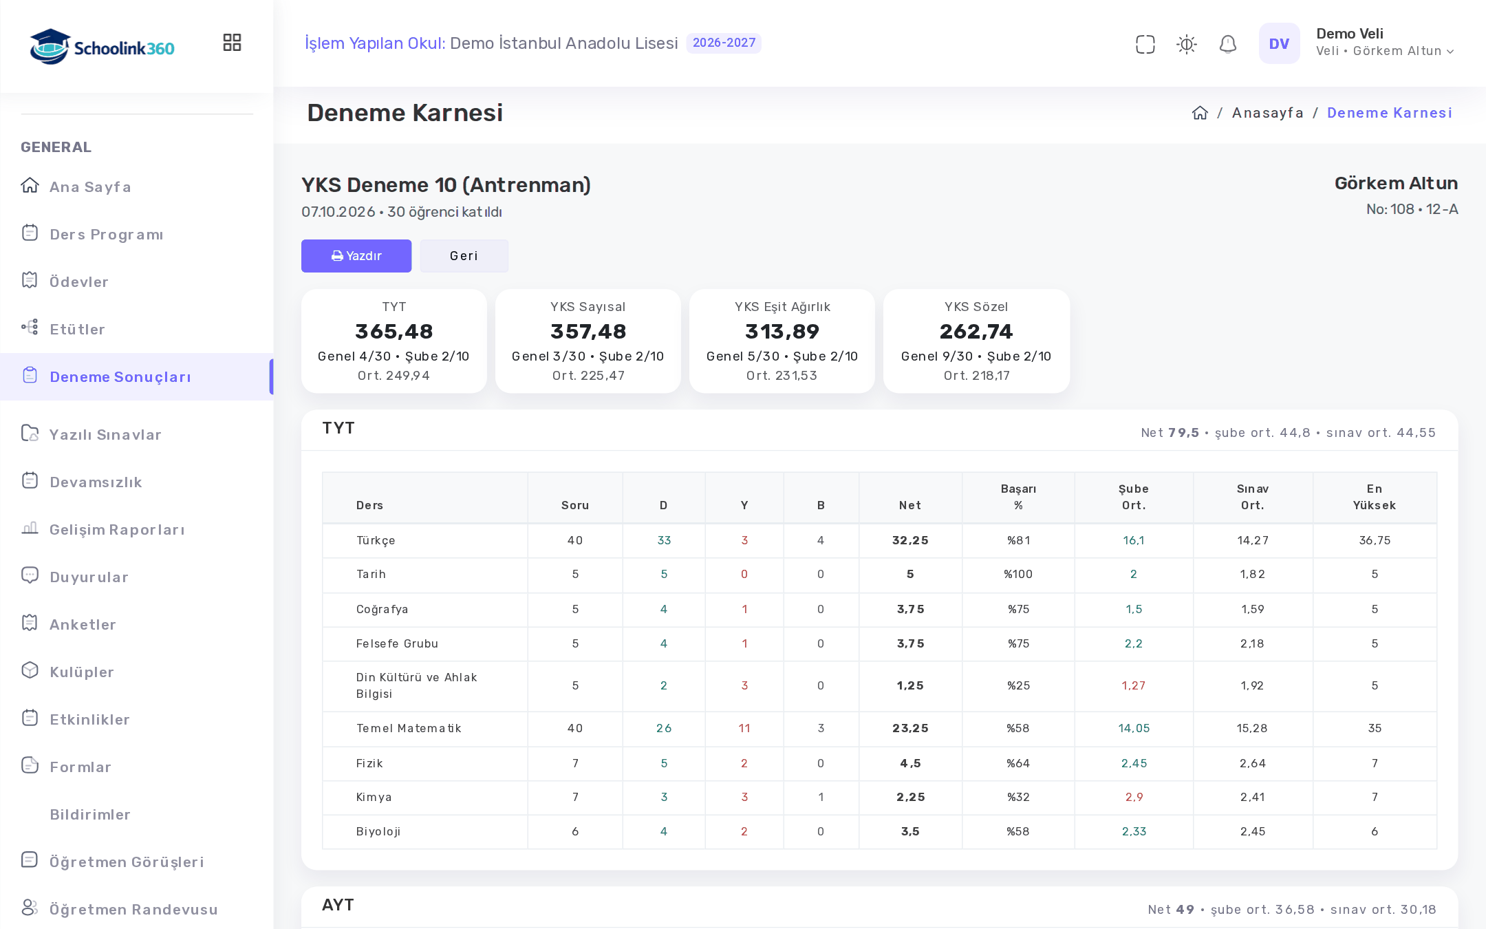Viewport: 1486px width, 929px height.
Task: Expand the Demo Veli account dropdown
Action: point(1384,43)
